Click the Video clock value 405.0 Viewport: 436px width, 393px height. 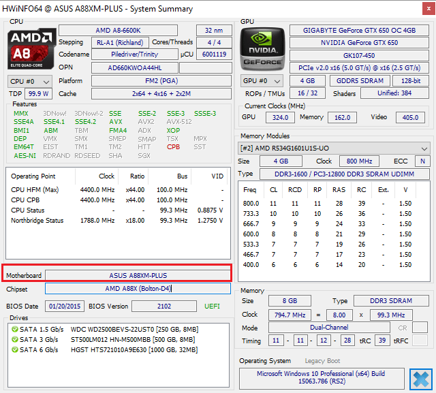(410, 118)
